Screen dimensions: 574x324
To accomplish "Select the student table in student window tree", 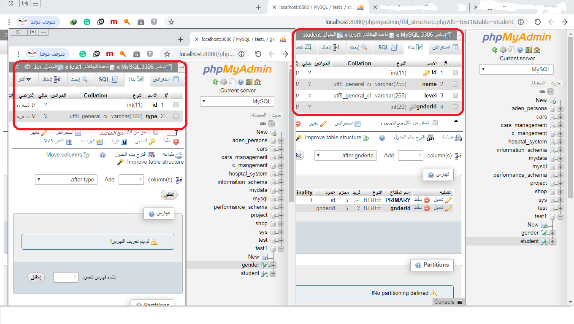I will 529,241.
